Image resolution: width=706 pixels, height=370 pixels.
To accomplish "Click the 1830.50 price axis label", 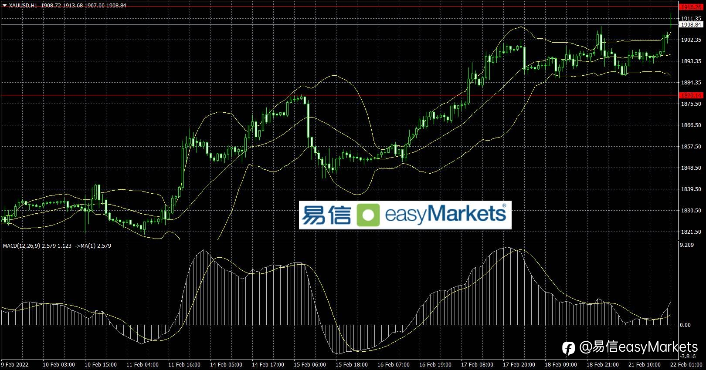I will click(x=691, y=211).
